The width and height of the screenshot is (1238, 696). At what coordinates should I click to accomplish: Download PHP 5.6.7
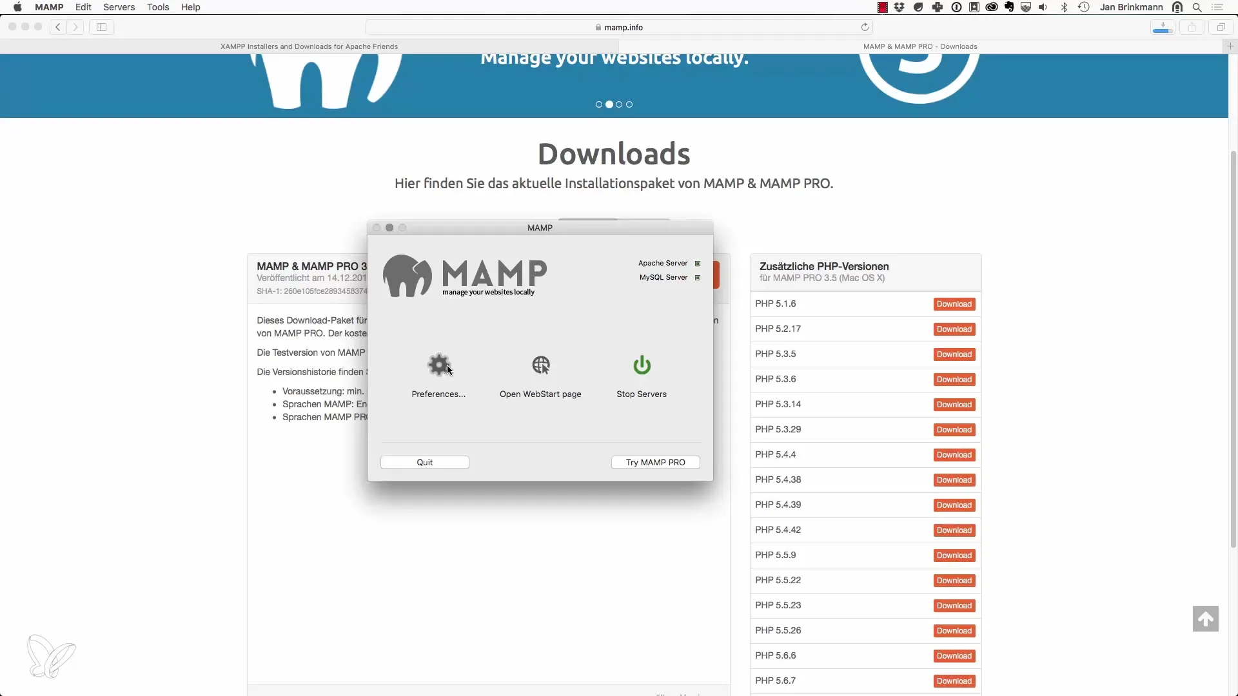click(954, 681)
